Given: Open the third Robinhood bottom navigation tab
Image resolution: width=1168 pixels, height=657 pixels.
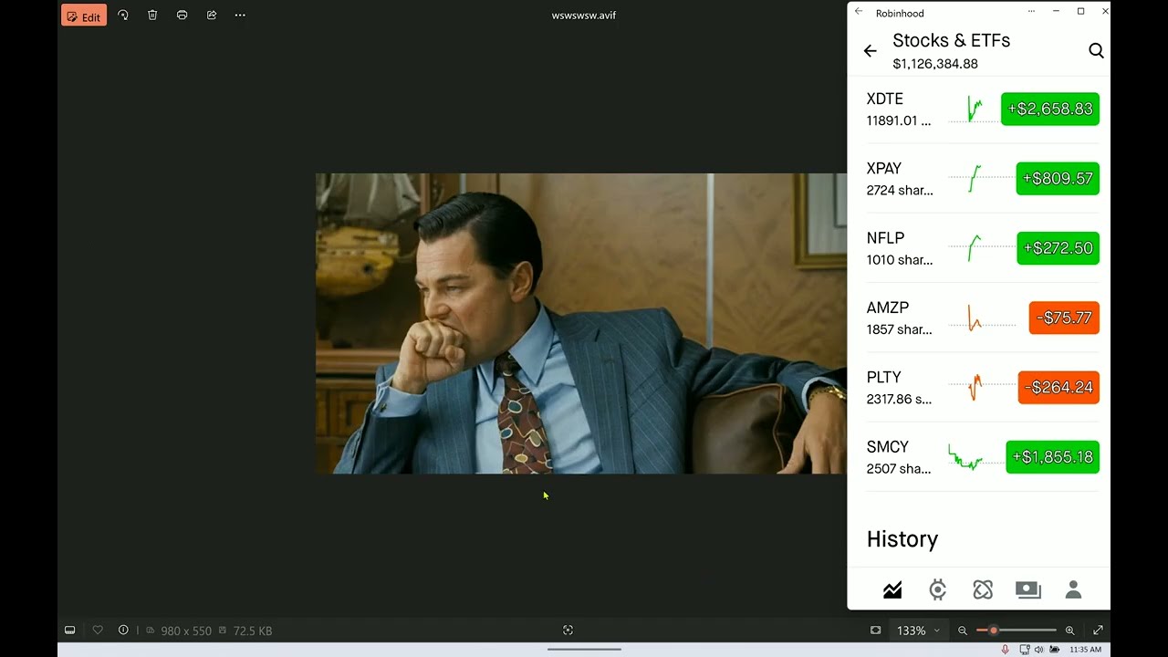Looking at the screenshot, I should (x=983, y=590).
